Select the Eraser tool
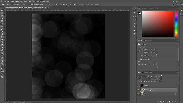Screen dimensions: 183x103 (2, 39)
